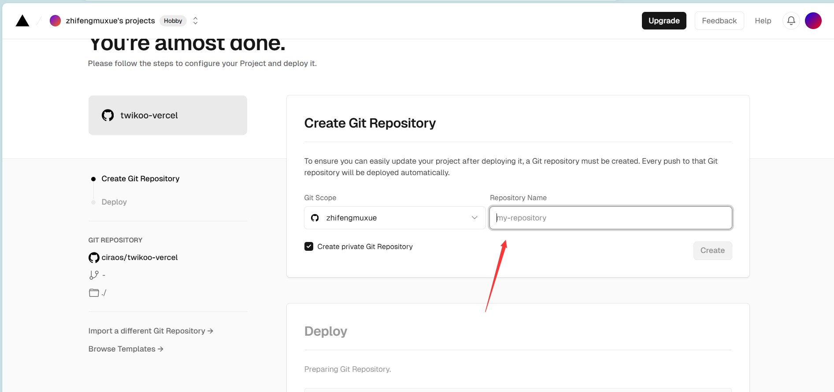Image resolution: width=834 pixels, height=392 pixels.
Task: Open the Browse Templates link
Action: click(x=126, y=349)
